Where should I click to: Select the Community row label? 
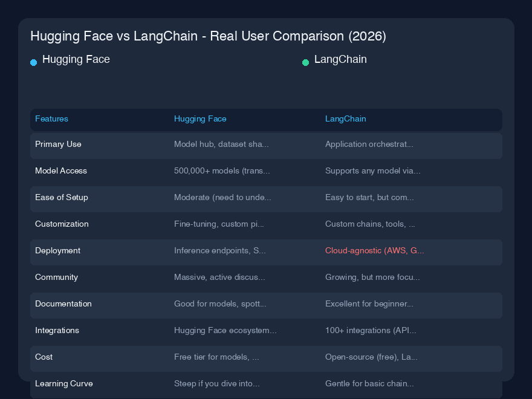point(56,277)
